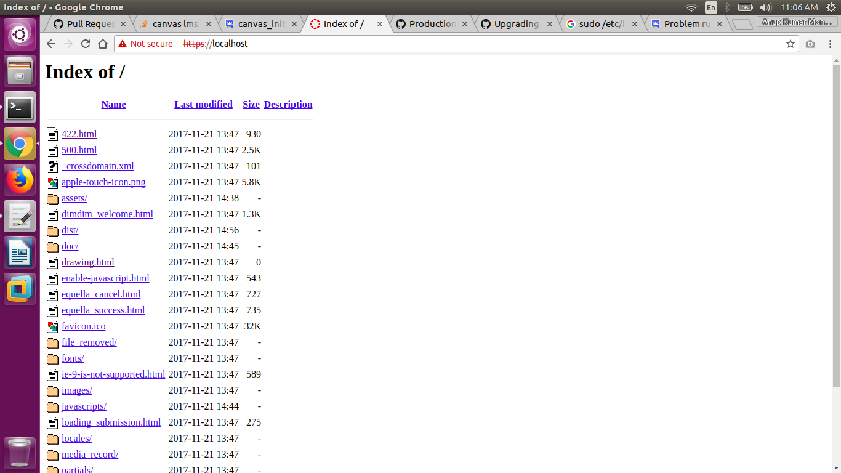The height and width of the screenshot is (473, 841).
Task: Open LibreOffice Writer dock icon
Action: [20, 253]
